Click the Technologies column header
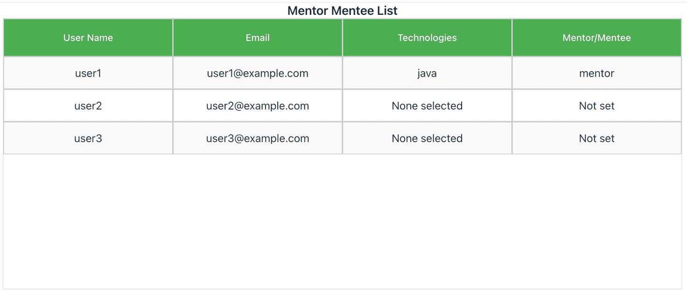Image resolution: width=687 pixels, height=295 pixels. (427, 38)
